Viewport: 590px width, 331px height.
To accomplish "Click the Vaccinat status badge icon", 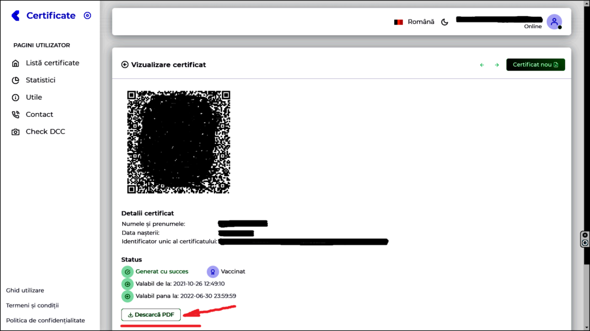I will pyautogui.click(x=213, y=271).
